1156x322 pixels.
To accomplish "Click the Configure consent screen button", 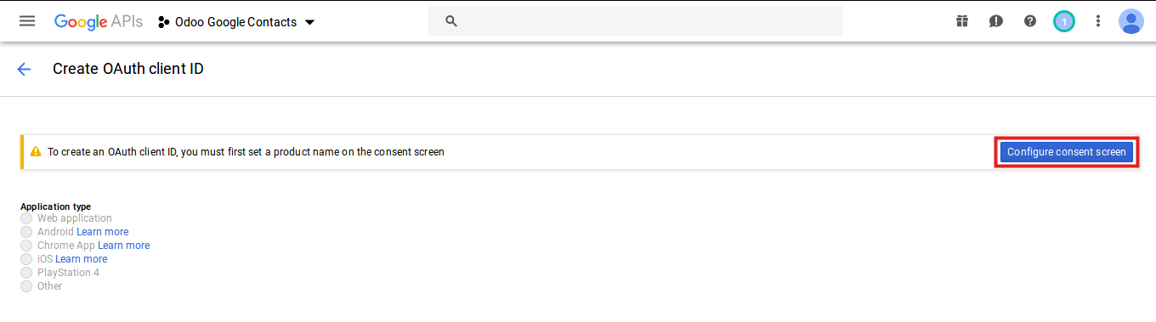I will [x=1066, y=152].
